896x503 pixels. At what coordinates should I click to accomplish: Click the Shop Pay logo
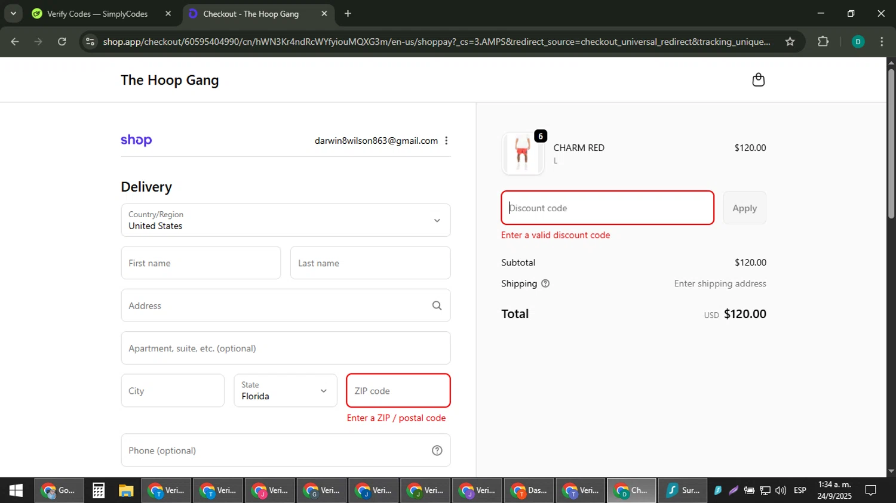[x=136, y=140]
